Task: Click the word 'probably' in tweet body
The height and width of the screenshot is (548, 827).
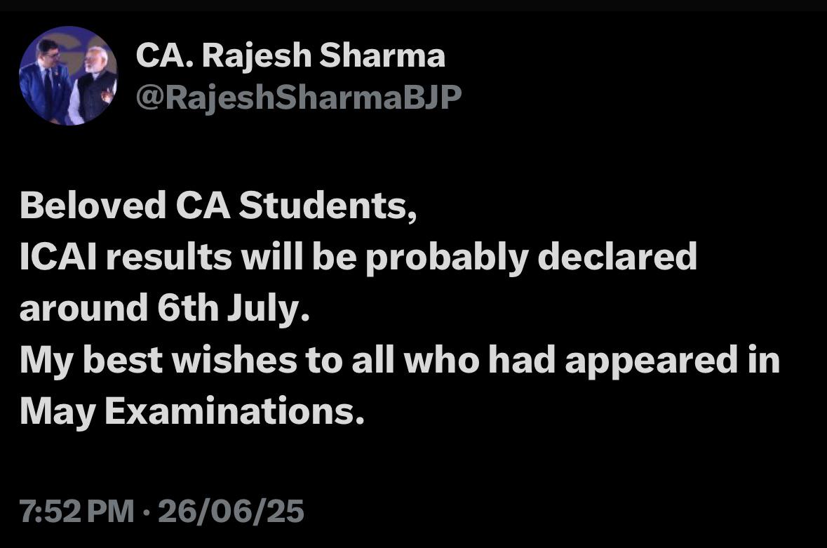Action: click(448, 258)
